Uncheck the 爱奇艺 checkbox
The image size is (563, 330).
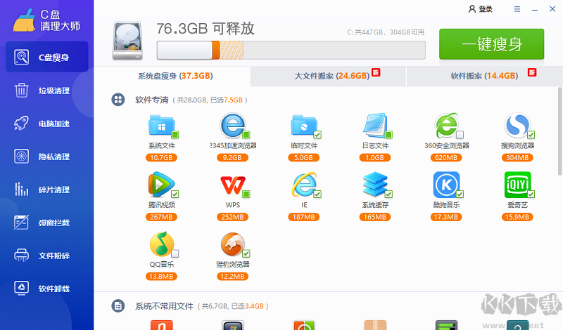point(531,194)
